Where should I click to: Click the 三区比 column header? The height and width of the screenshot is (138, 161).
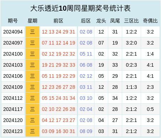(131, 21)
